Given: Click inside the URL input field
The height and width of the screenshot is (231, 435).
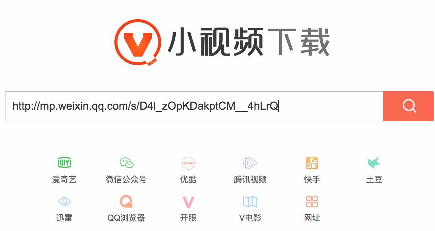Looking at the screenshot, I should pyautogui.click(x=194, y=106).
